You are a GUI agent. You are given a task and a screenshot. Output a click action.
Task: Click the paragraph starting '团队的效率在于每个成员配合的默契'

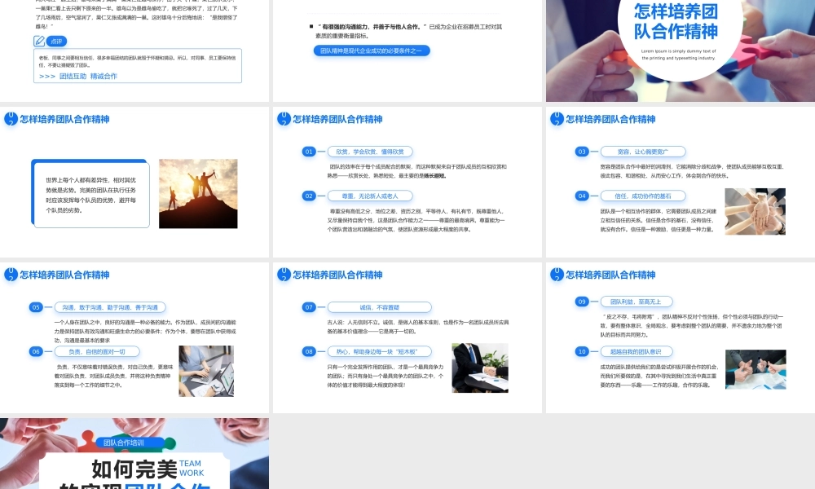pyautogui.click(x=416, y=171)
